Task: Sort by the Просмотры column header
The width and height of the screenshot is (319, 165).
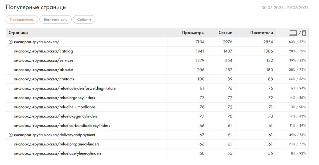Action: coord(193,33)
